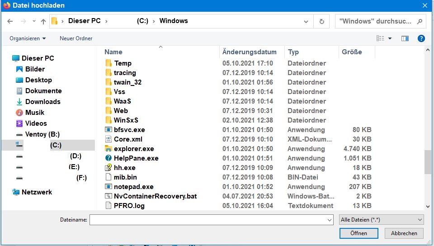Click the scroll down arrow of file list
Viewport: 434px width, 246px height.
pos(428,206)
